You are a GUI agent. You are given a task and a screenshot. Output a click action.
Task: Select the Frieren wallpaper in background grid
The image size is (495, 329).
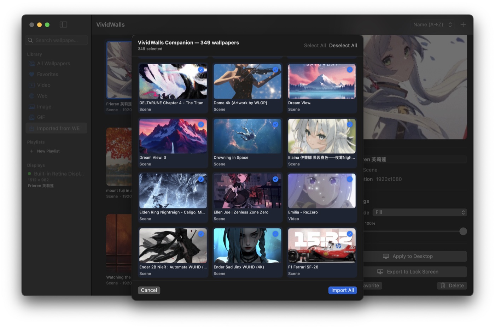[120, 70]
